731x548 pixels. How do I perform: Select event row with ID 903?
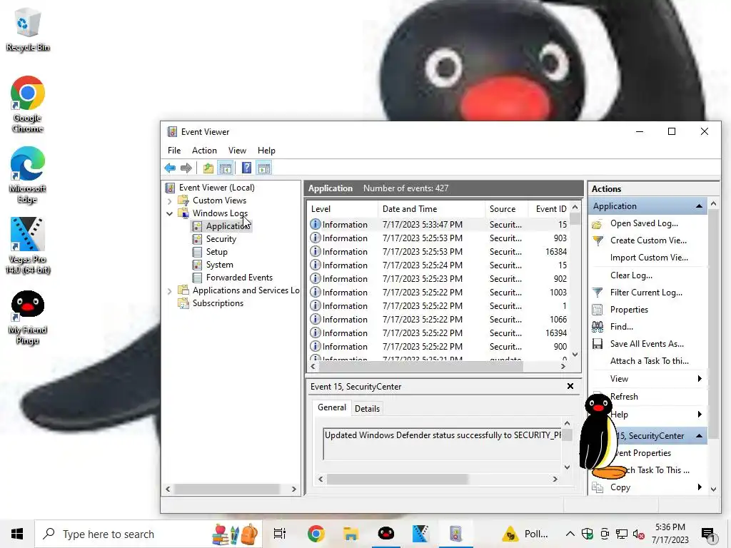tap(438, 238)
